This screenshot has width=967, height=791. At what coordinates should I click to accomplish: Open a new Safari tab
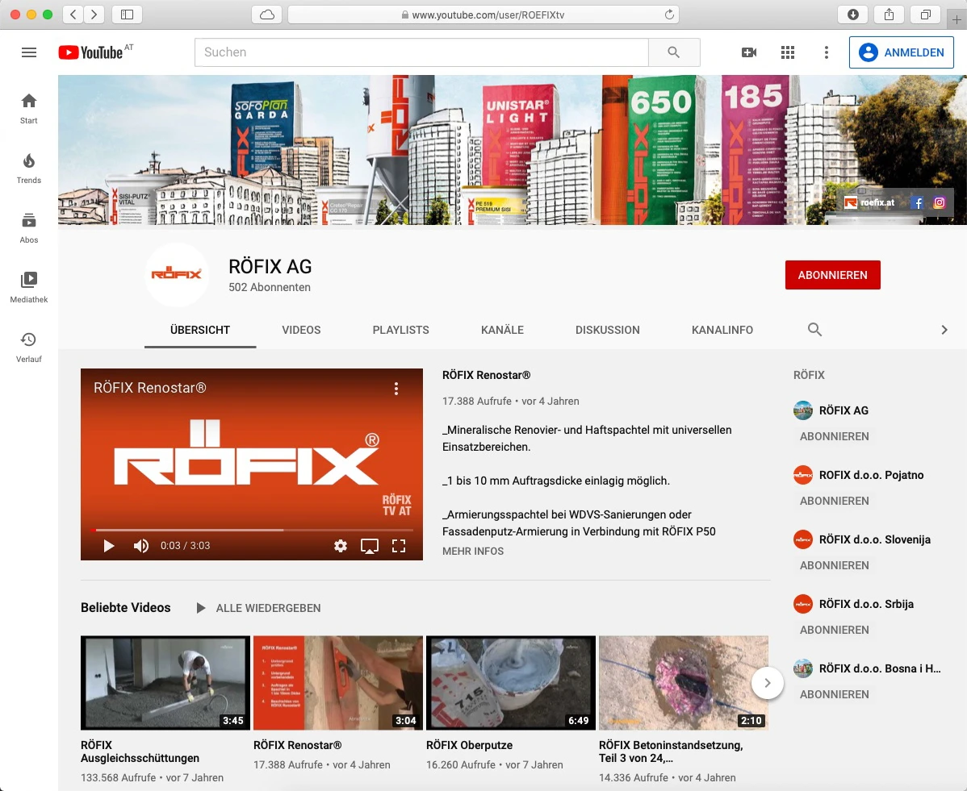957,19
